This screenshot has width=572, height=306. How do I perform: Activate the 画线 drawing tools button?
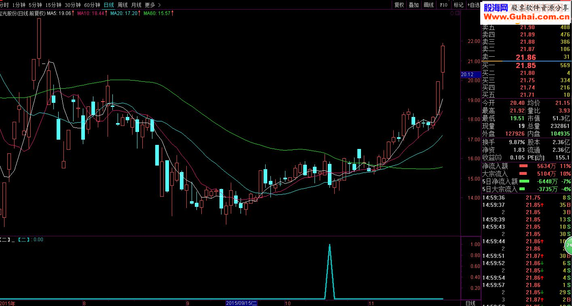click(428, 5)
